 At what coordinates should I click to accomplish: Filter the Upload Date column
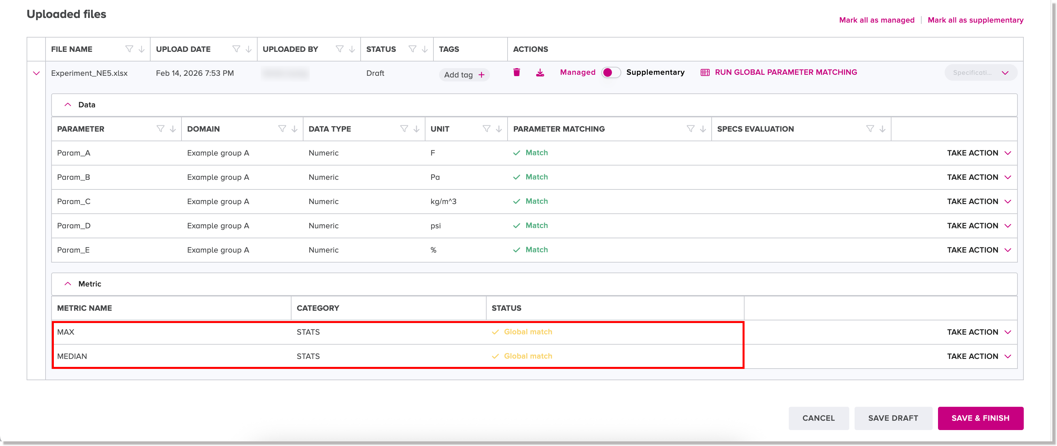click(x=236, y=49)
